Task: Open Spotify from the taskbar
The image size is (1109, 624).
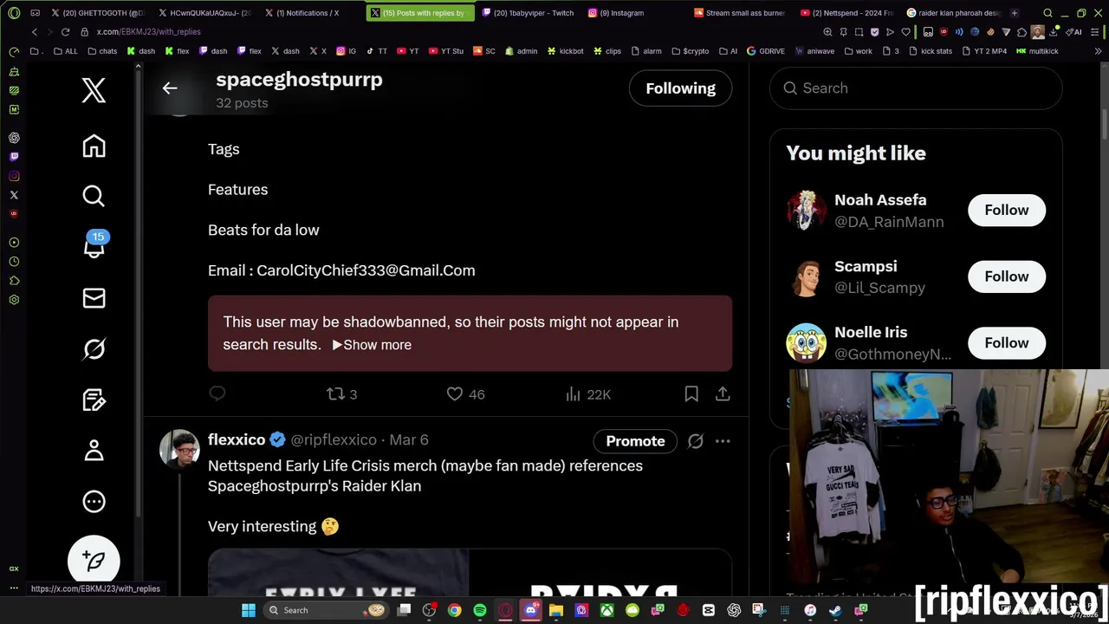Action: pyautogui.click(x=480, y=610)
